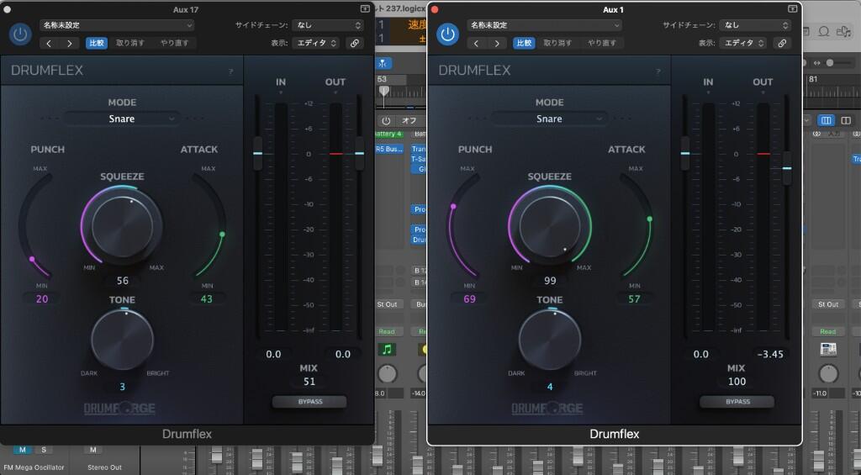Click blue tuner icon above ruler in Logic window
This screenshot has width=861, height=475.
(x=383, y=63)
